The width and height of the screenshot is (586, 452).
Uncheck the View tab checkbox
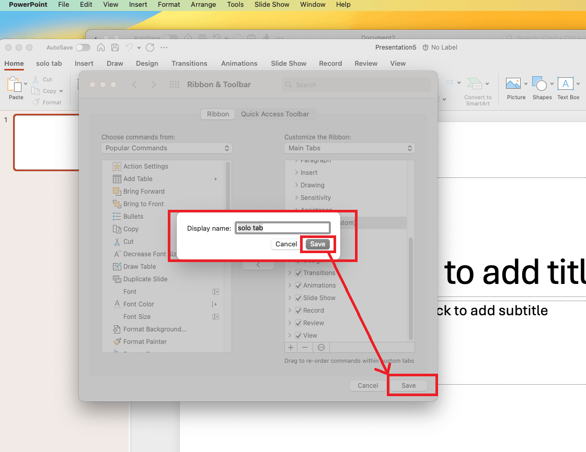[x=298, y=336]
